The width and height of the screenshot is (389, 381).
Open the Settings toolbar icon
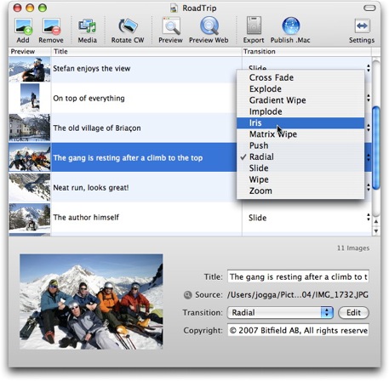point(362,26)
